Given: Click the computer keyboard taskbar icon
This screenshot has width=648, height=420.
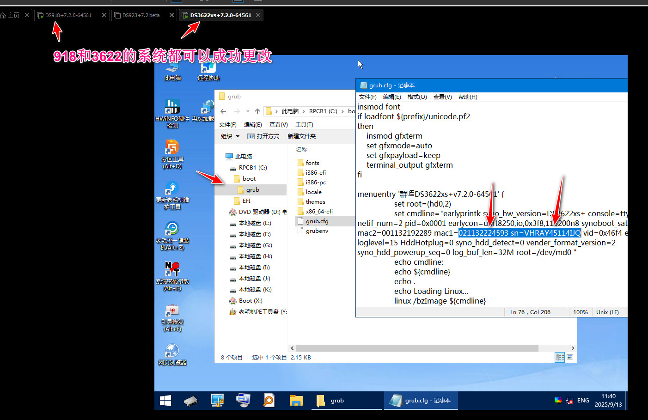Looking at the screenshot, I should coord(243,401).
